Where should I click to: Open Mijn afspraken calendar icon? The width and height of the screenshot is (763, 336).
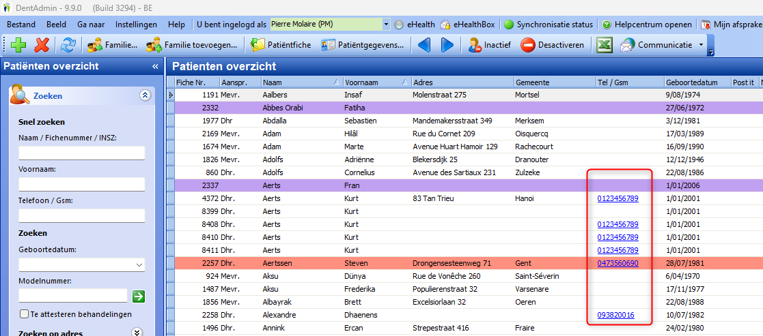pos(705,25)
